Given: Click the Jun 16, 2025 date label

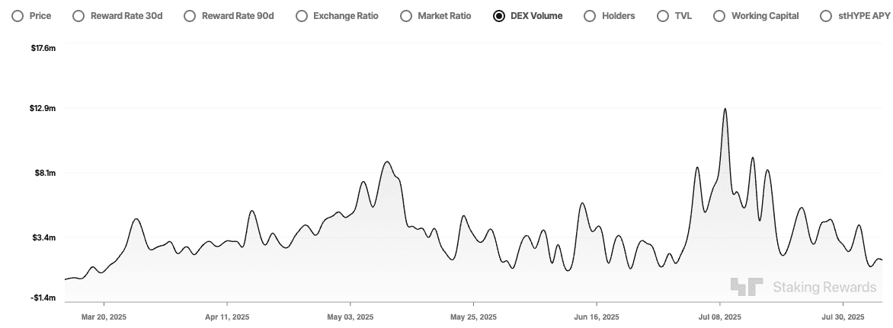Looking at the screenshot, I should pos(597,317).
